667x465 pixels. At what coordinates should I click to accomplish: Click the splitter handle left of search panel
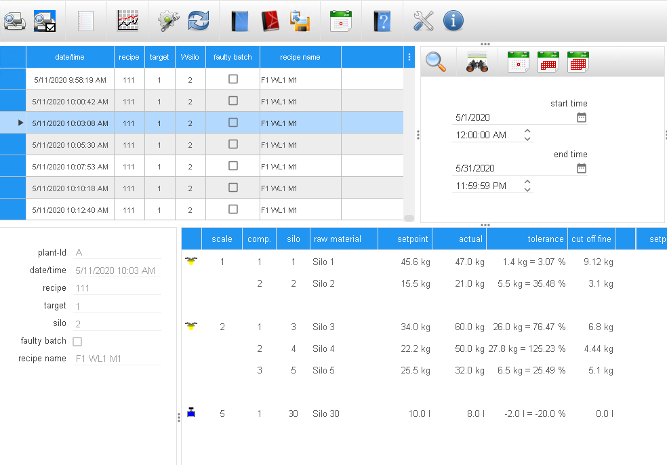click(x=418, y=135)
